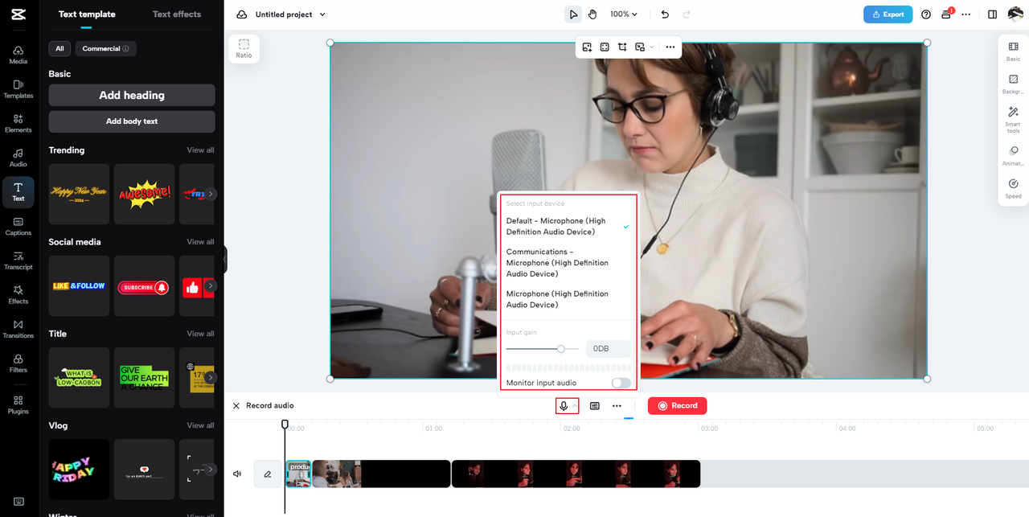This screenshot has width=1029, height=517.
Task: Click the Commercial info icon
Action: tap(126, 49)
